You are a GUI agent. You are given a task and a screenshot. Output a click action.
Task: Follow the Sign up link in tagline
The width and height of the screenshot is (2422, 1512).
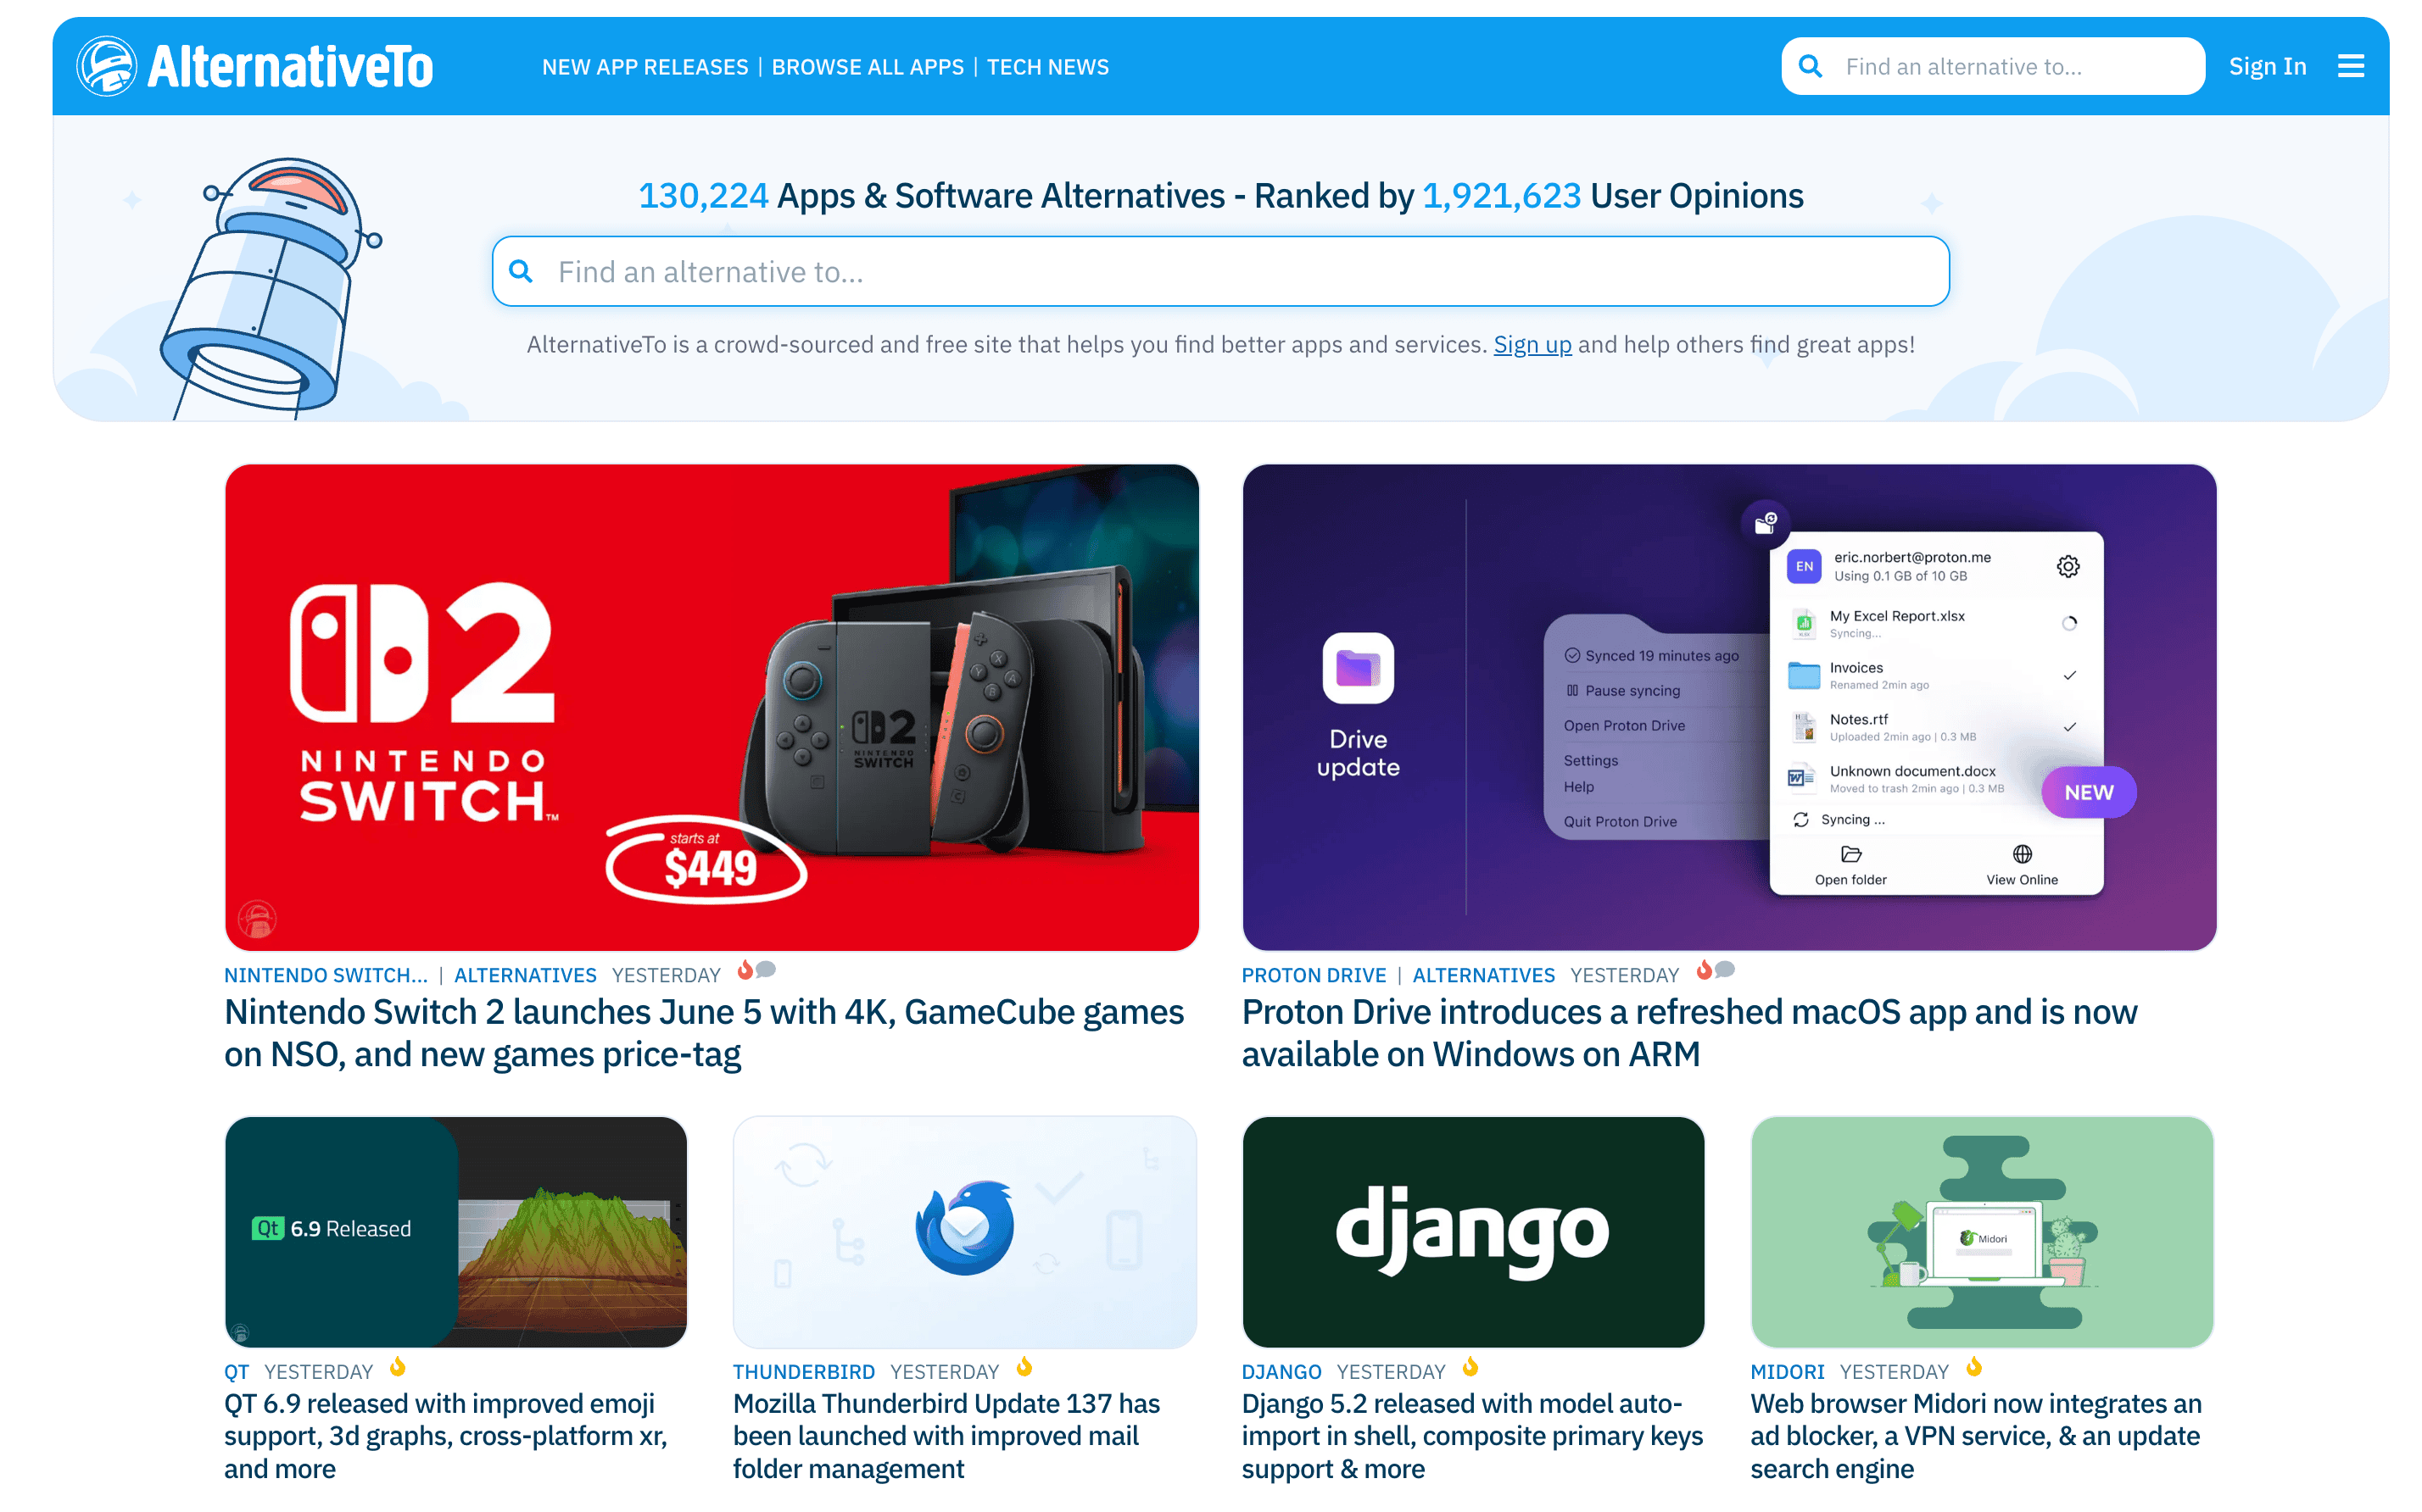1532,344
